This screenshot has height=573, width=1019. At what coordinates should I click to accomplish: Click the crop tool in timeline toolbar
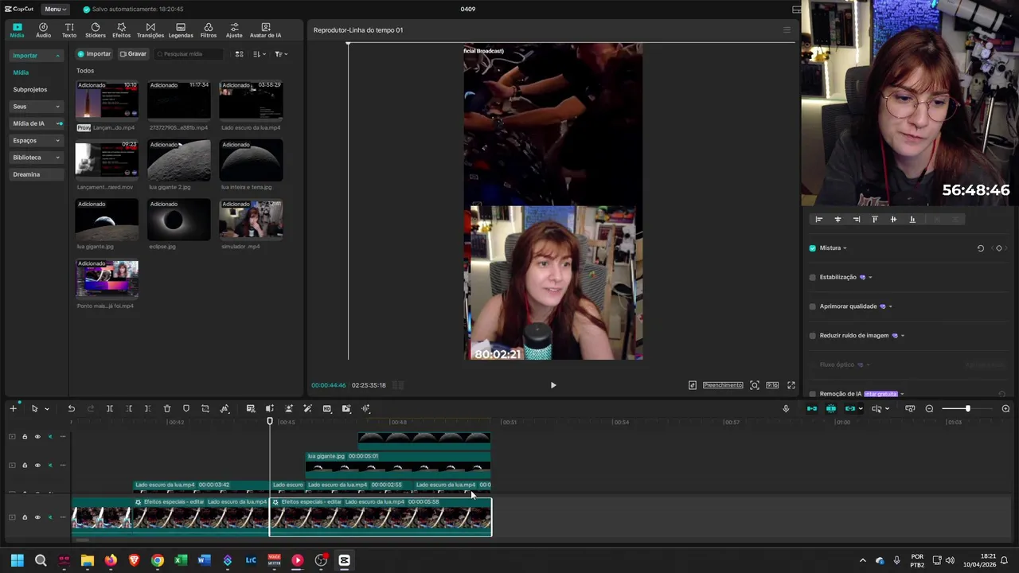click(205, 408)
